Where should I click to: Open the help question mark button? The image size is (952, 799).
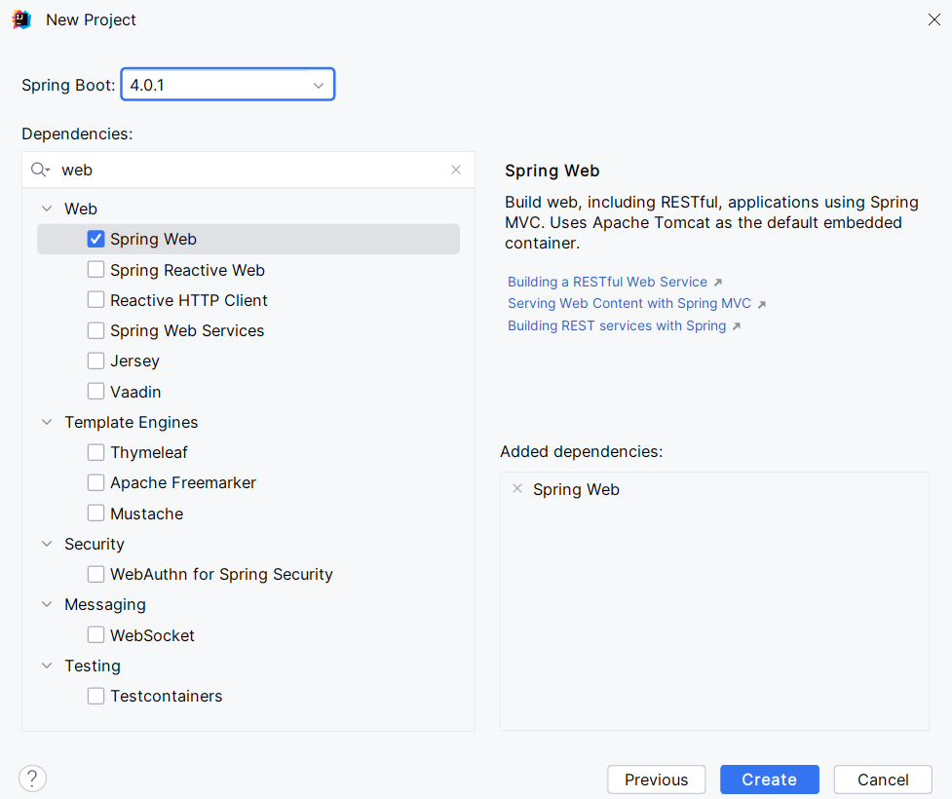33,779
